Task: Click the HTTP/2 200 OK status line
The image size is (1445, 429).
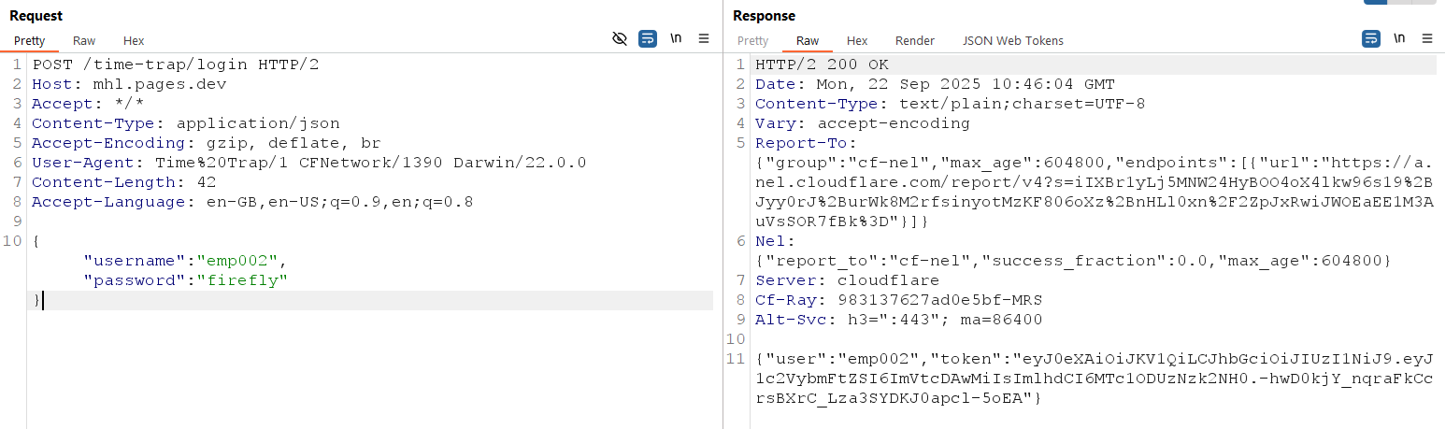Action: pyautogui.click(x=822, y=64)
